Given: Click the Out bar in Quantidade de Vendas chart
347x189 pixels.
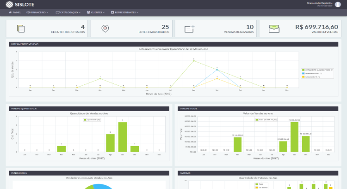Looking at the screenshot, I should [135, 149].
